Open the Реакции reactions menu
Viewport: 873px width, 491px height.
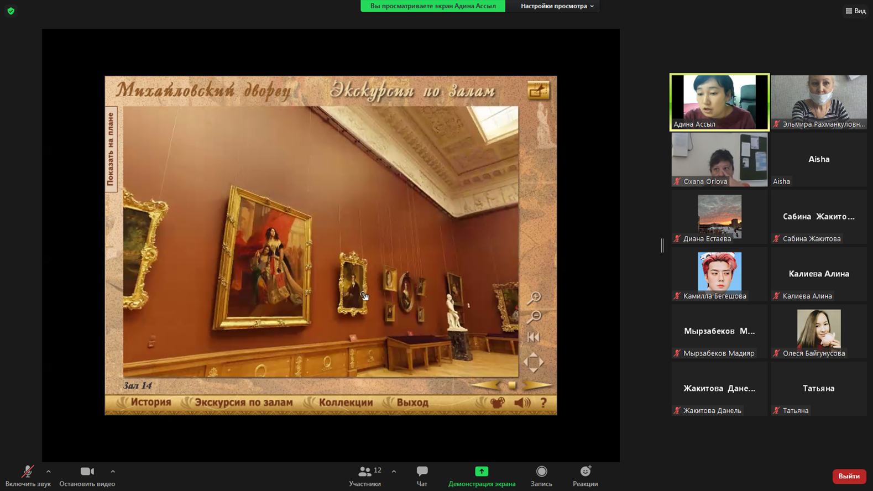pos(585,476)
